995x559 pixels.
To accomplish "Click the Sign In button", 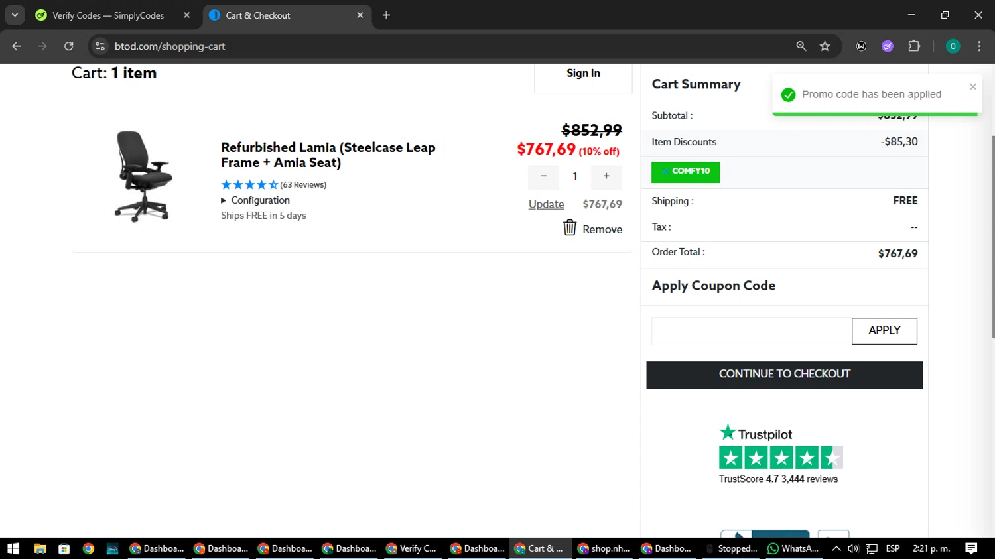I will click(583, 74).
